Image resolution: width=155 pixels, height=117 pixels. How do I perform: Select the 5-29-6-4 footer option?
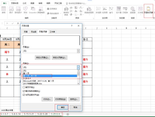coord(50,78)
